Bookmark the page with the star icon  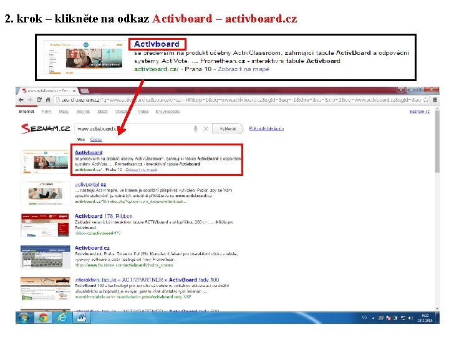(426, 100)
